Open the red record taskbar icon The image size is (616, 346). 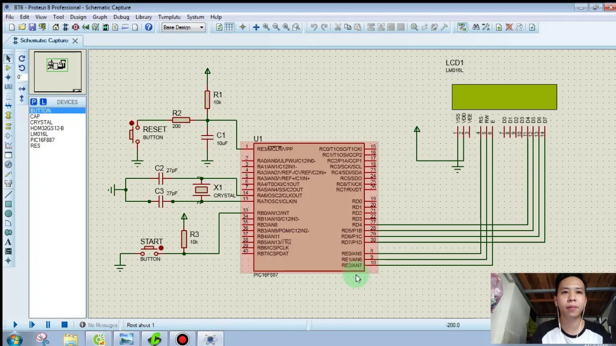[x=182, y=340]
